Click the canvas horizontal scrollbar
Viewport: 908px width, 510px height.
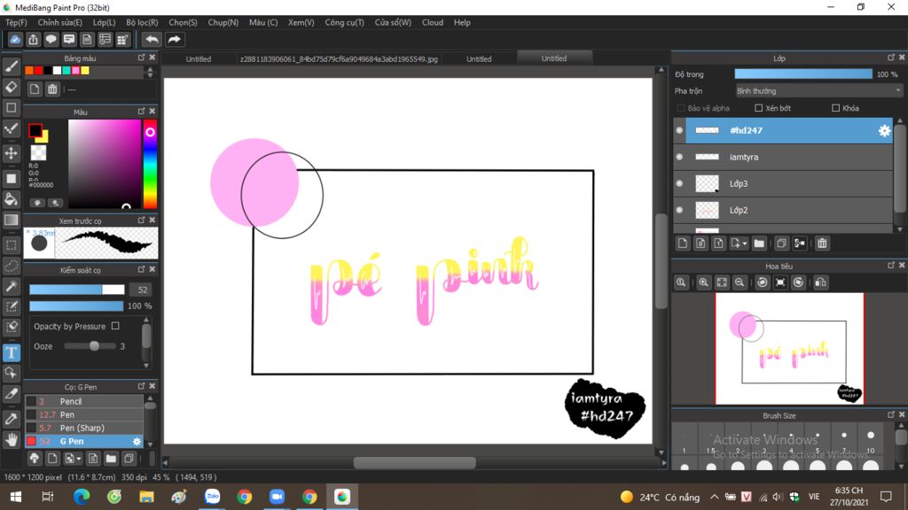click(415, 462)
